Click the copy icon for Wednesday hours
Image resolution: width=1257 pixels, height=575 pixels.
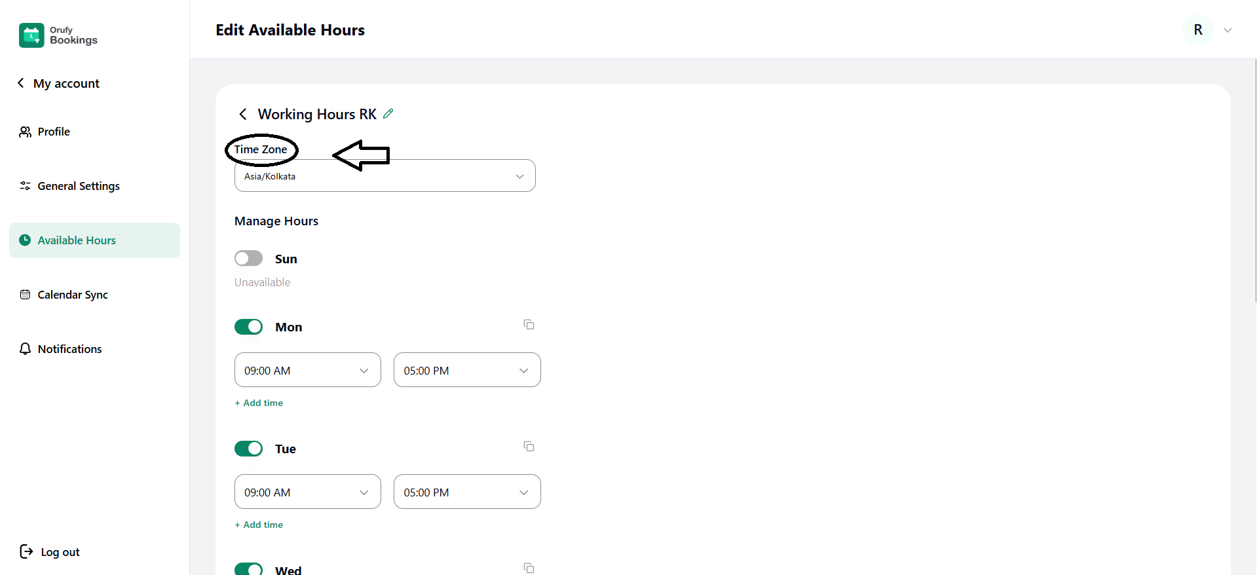(529, 568)
